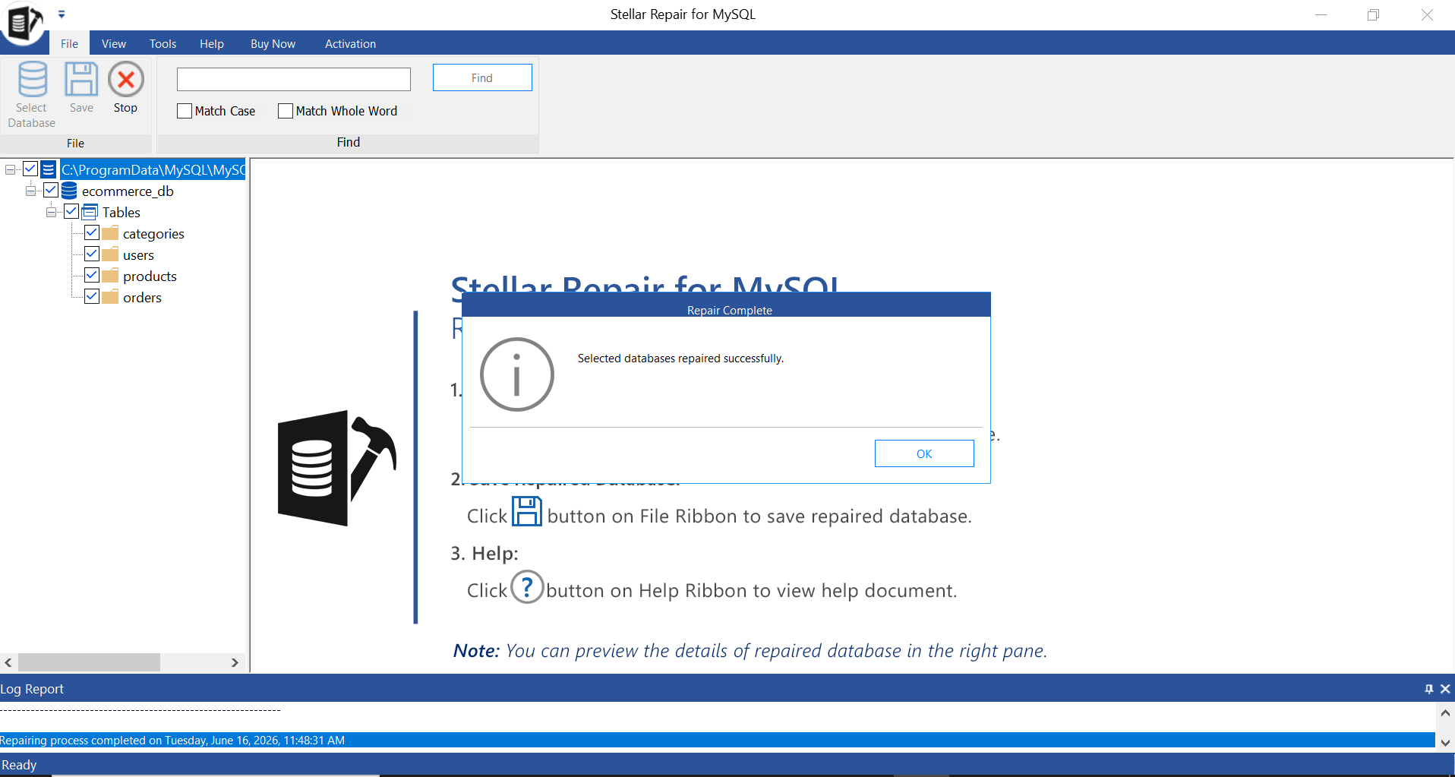Click the Select Database icon
This screenshot has width=1455, height=777.
tap(32, 80)
